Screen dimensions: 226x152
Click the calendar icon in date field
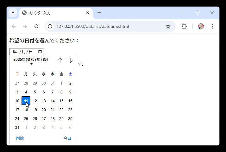[x=40, y=52]
